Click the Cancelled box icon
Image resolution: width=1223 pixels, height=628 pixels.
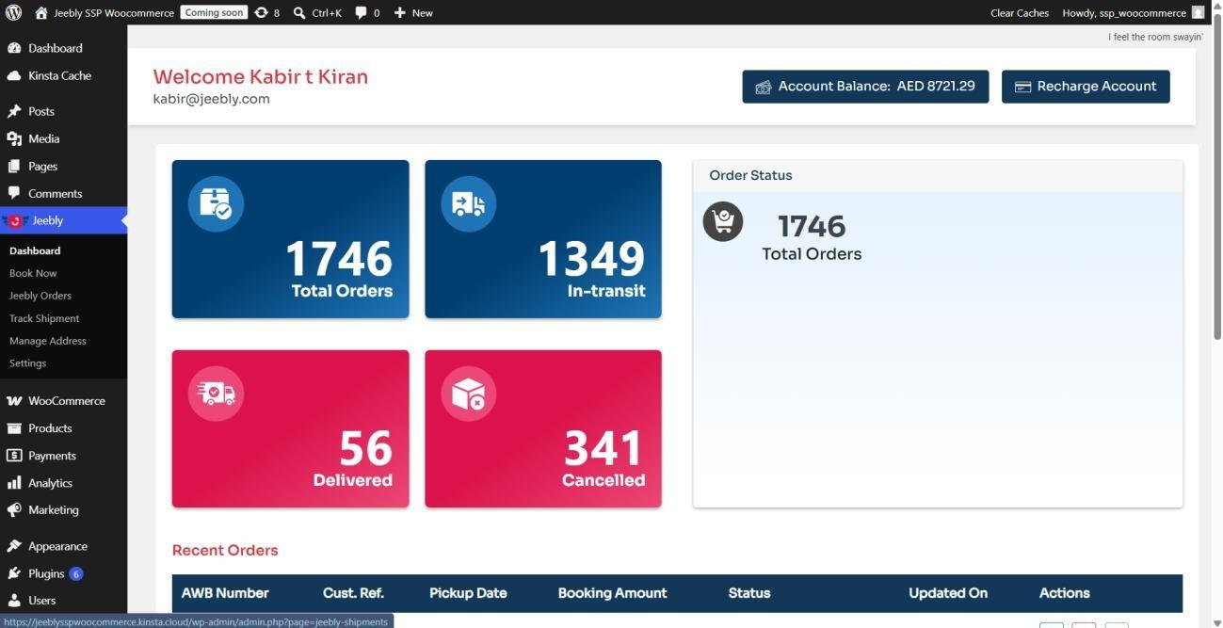468,393
